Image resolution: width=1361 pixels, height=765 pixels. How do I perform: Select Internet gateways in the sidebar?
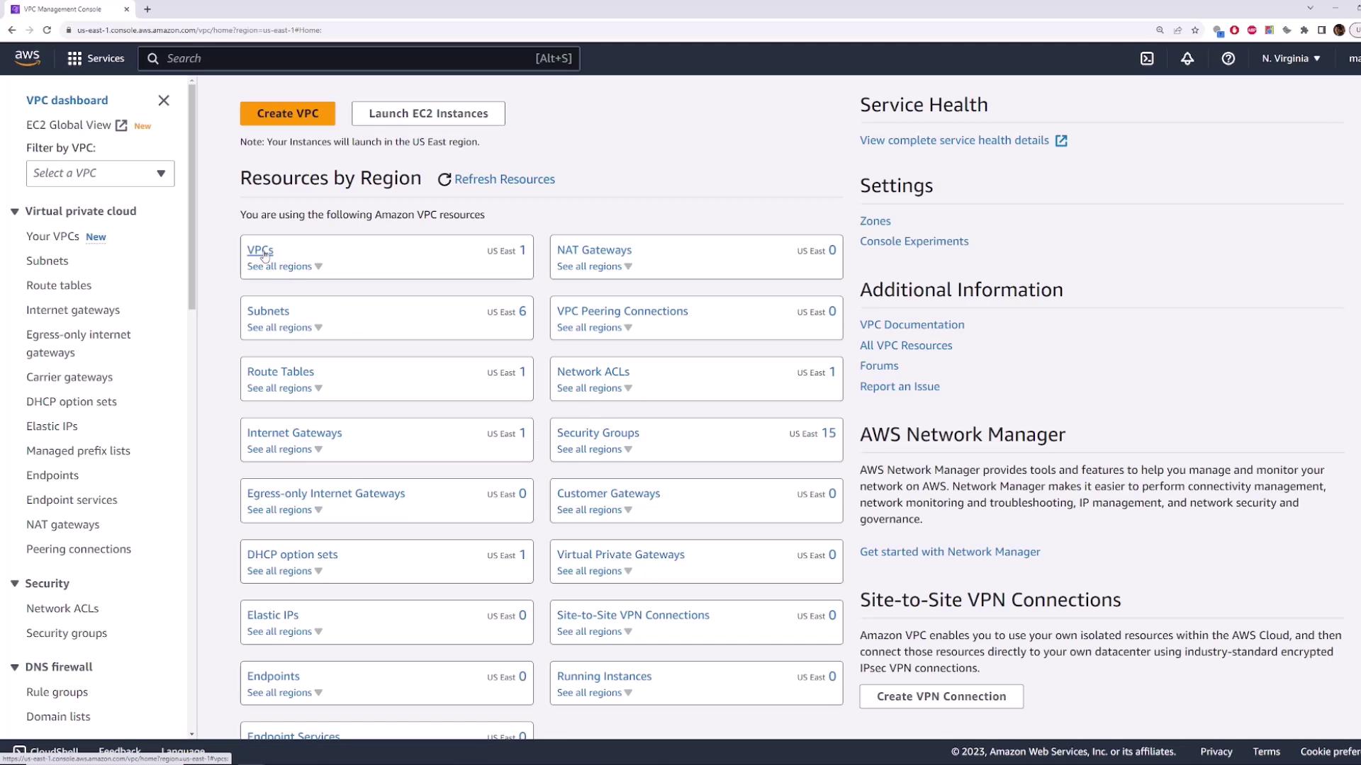point(73,310)
